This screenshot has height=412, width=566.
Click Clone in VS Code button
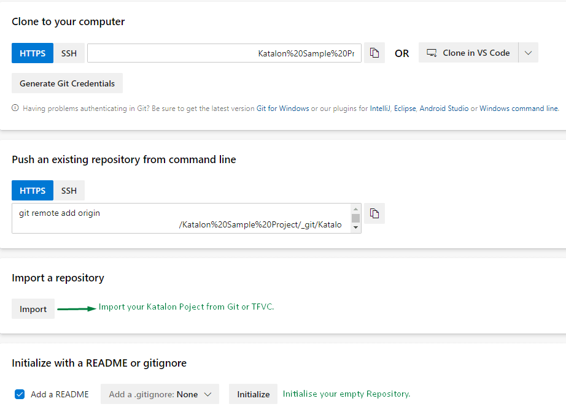pyautogui.click(x=469, y=53)
